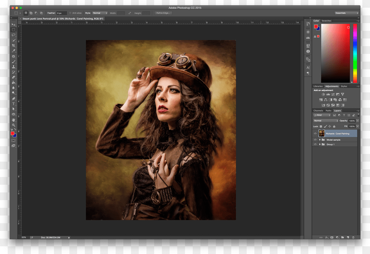The width and height of the screenshot is (370, 254).
Task: Select the Crop tool in the toolbar
Action: (13, 45)
